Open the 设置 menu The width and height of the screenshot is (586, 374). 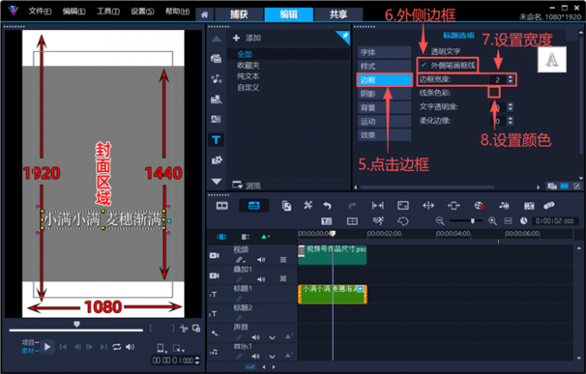tap(142, 11)
